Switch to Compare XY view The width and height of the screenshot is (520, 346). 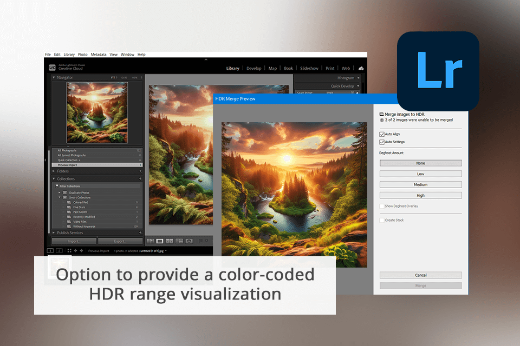click(x=170, y=241)
